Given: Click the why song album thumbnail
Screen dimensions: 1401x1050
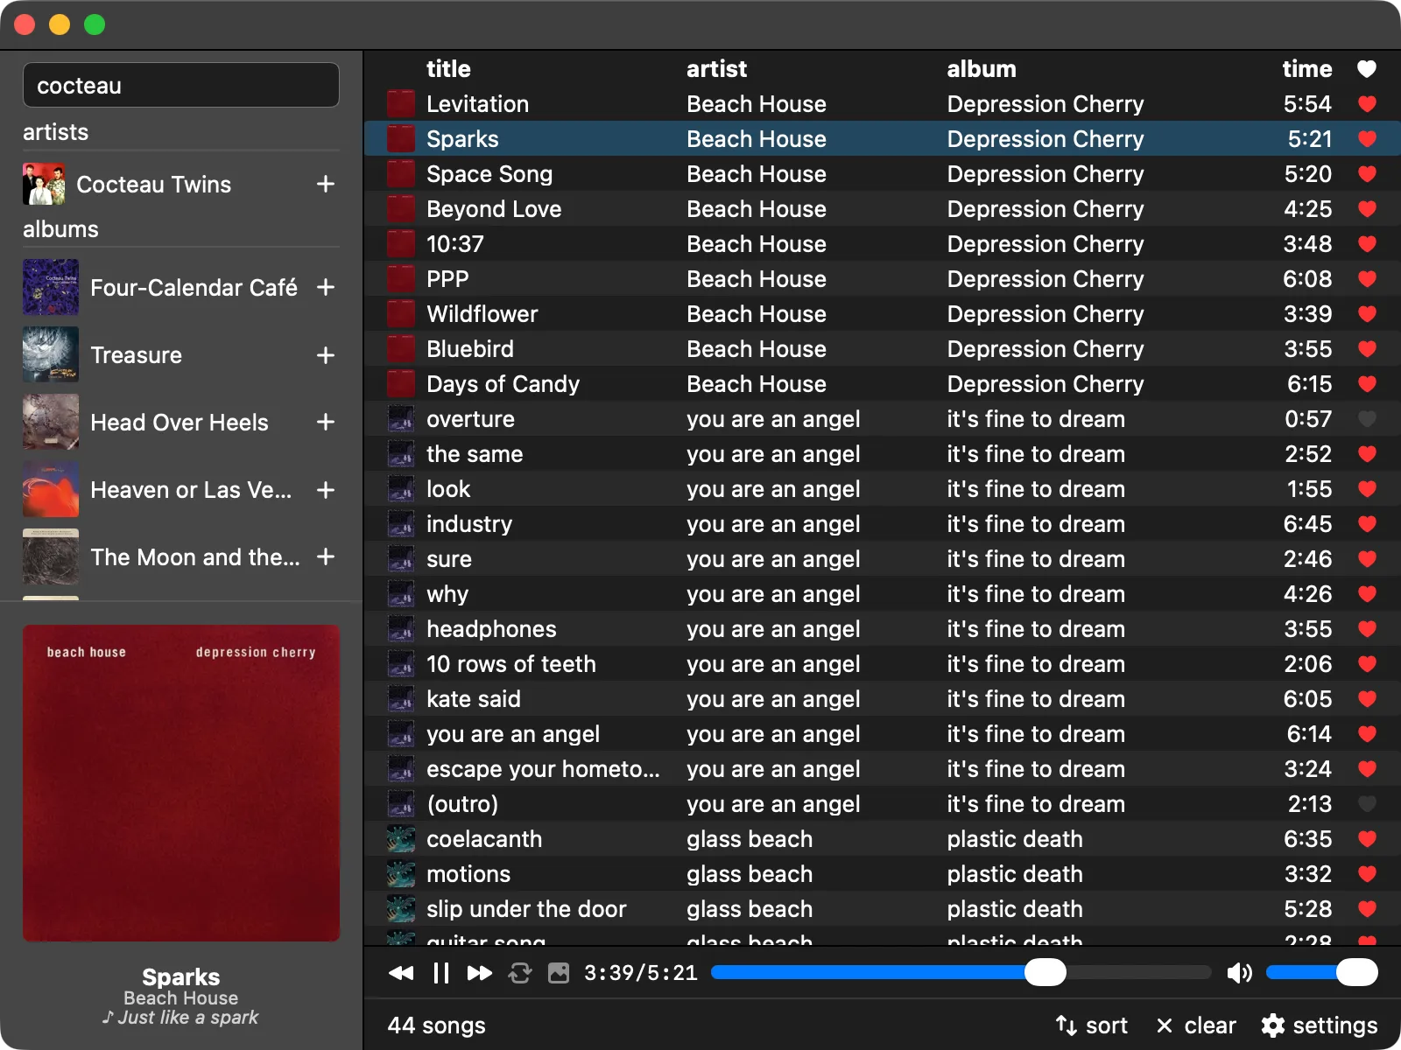Looking at the screenshot, I should point(401,594).
